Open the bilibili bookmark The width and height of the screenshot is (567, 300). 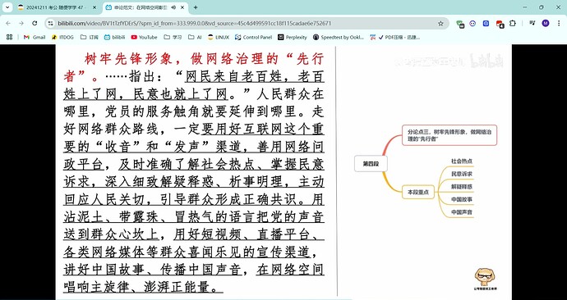(x=114, y=37)
